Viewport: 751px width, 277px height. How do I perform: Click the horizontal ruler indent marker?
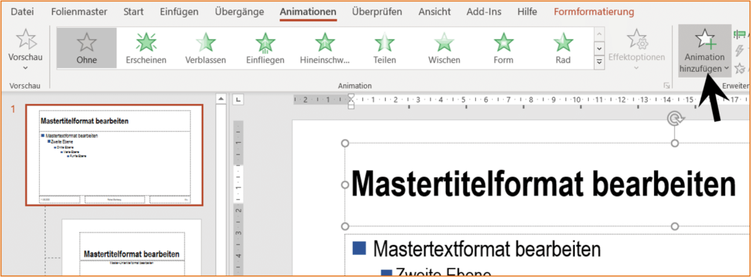(x=351, y=101)
